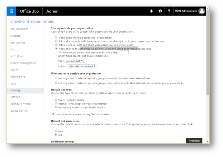This screenshot has width=223, height=157.
Task: Select Internal - only people in your organization
Action: click(x=56, y=103)
